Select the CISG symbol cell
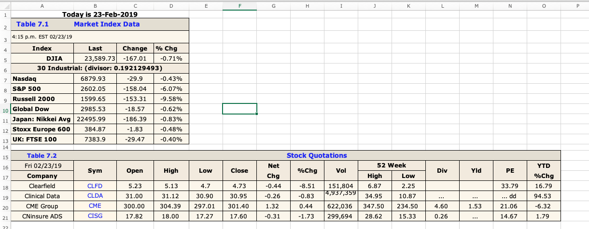 [95, 216]
